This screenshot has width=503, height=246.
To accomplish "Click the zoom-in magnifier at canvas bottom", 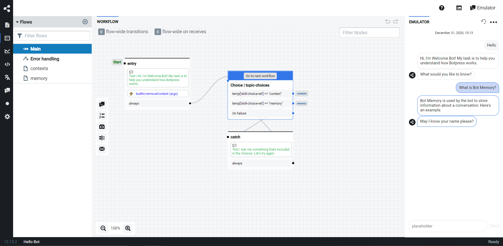I will point(128,228).
